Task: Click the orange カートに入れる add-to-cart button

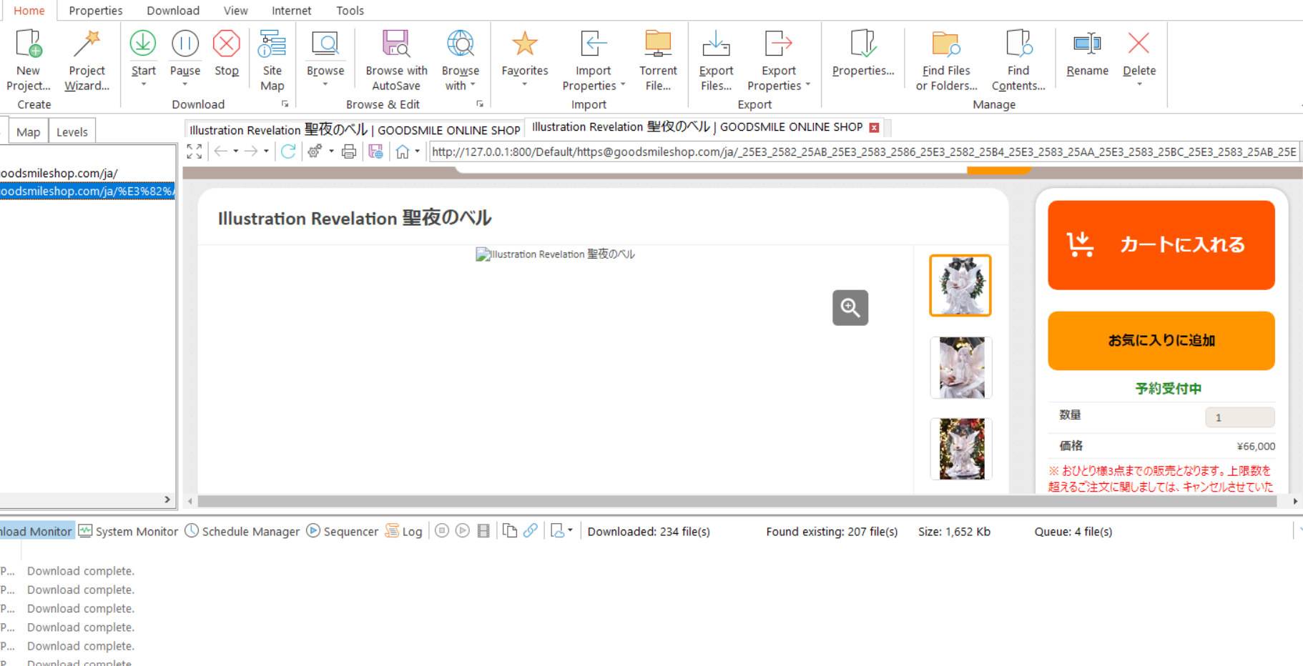Action: 1161,245
